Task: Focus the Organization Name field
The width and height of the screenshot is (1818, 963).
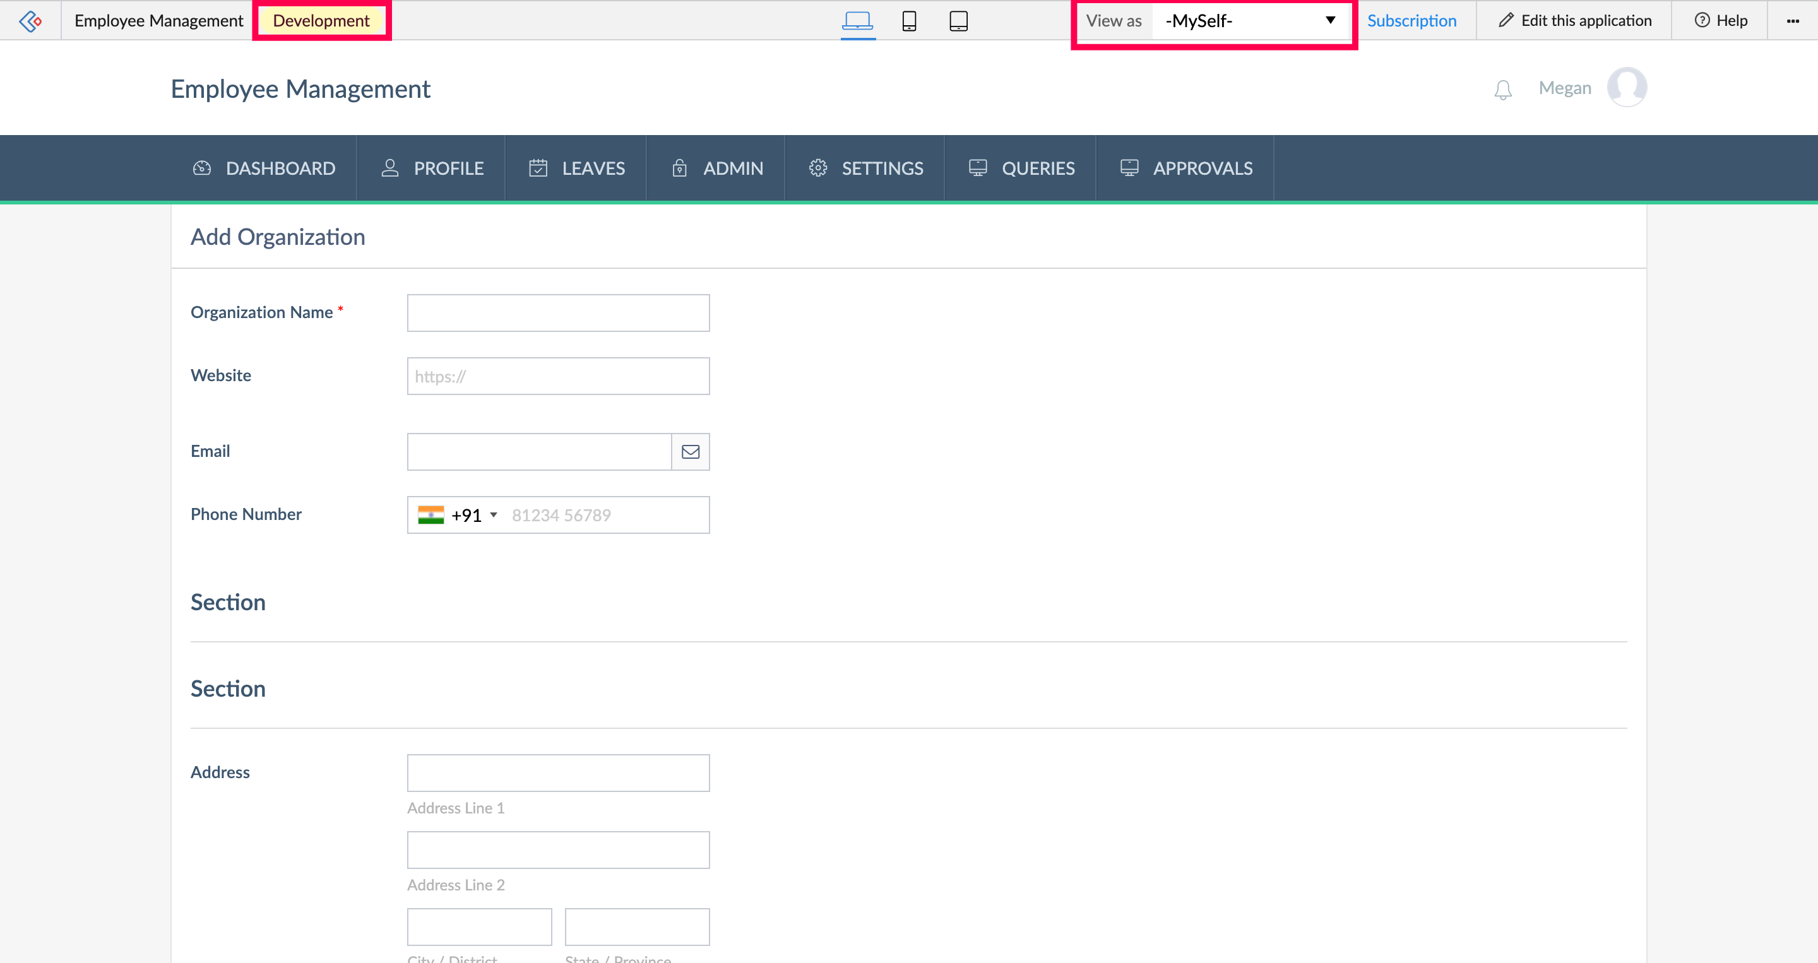Action: point(557,312)
